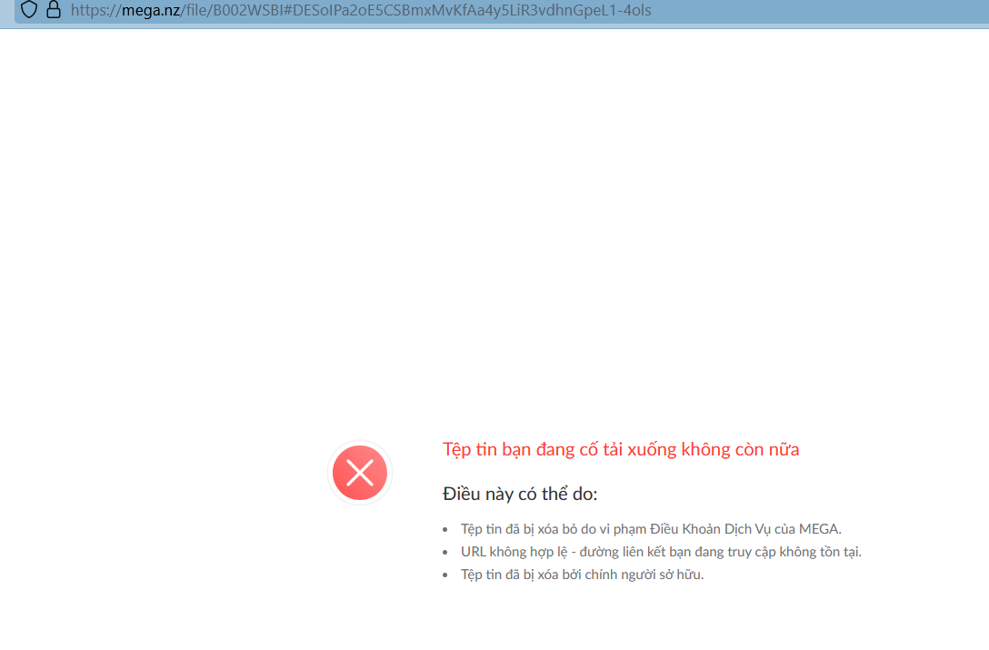
Task: Select the mega.nz URL in address bar
Action: coord(361,10)
